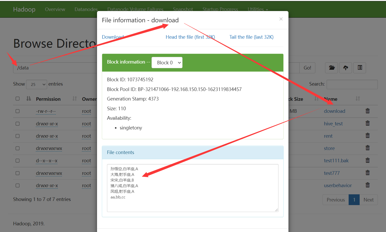
Task: Delete userbehavior using its trash icon
Action: click(x=368, y=185)
